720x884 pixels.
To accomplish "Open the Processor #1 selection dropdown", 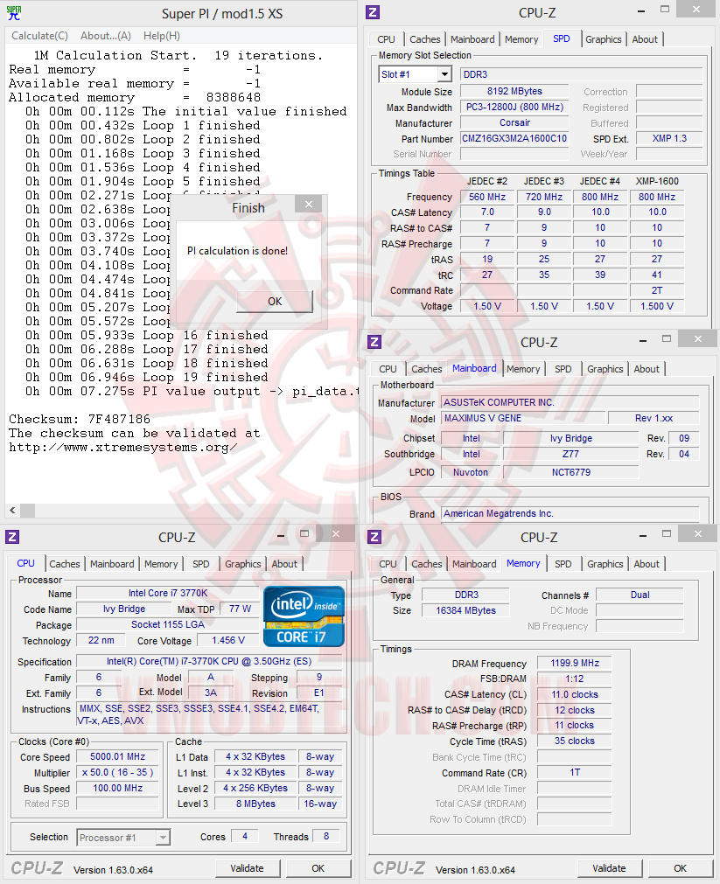I will pos(163,837).
